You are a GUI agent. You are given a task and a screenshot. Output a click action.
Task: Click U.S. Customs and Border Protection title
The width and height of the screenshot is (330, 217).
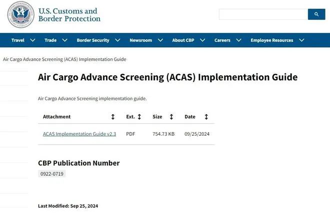click(x=69, y=14)
